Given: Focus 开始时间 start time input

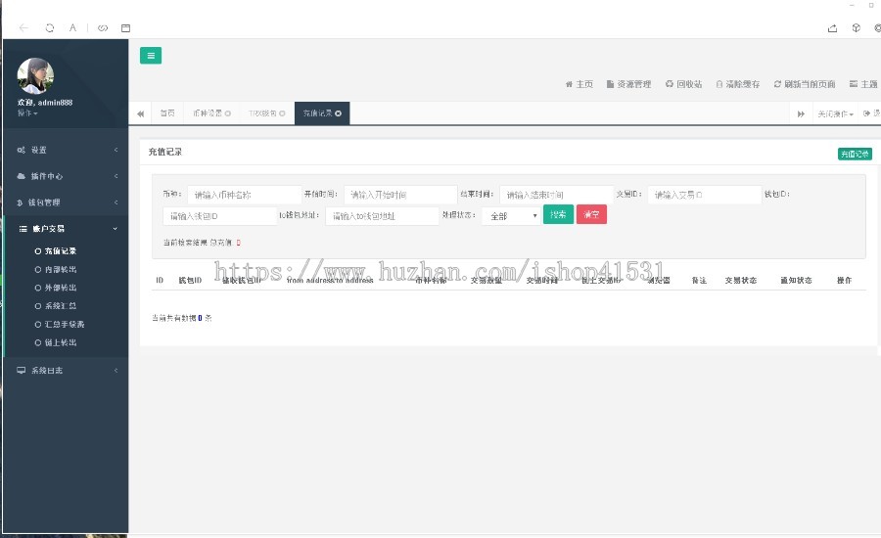Looking at the screenshot, I should coord(400,195).
